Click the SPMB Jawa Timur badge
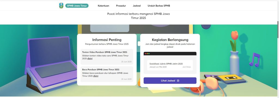Viewport: 279px width, 98px height. click(x=77, y=6)
